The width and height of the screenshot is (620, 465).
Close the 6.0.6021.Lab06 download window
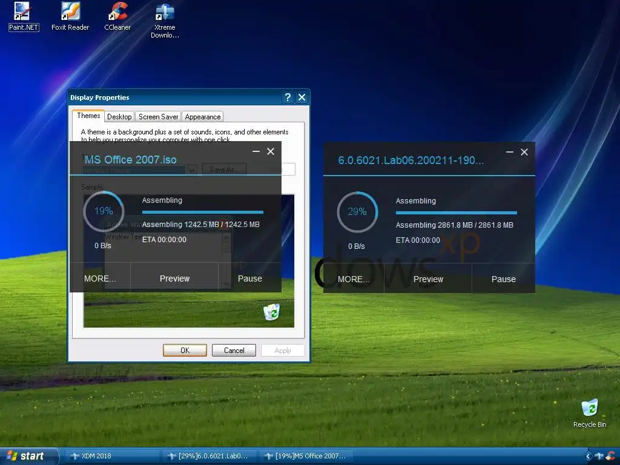pyautogui.click(x=524, y=152)
